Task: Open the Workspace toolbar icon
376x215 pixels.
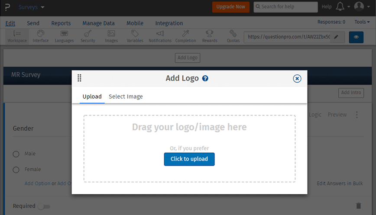Action: [x=17, y=37]
